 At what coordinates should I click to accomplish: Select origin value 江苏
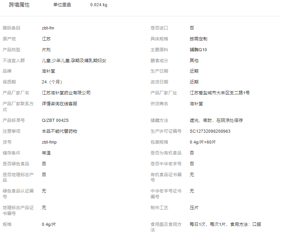(x=46, y=39)
